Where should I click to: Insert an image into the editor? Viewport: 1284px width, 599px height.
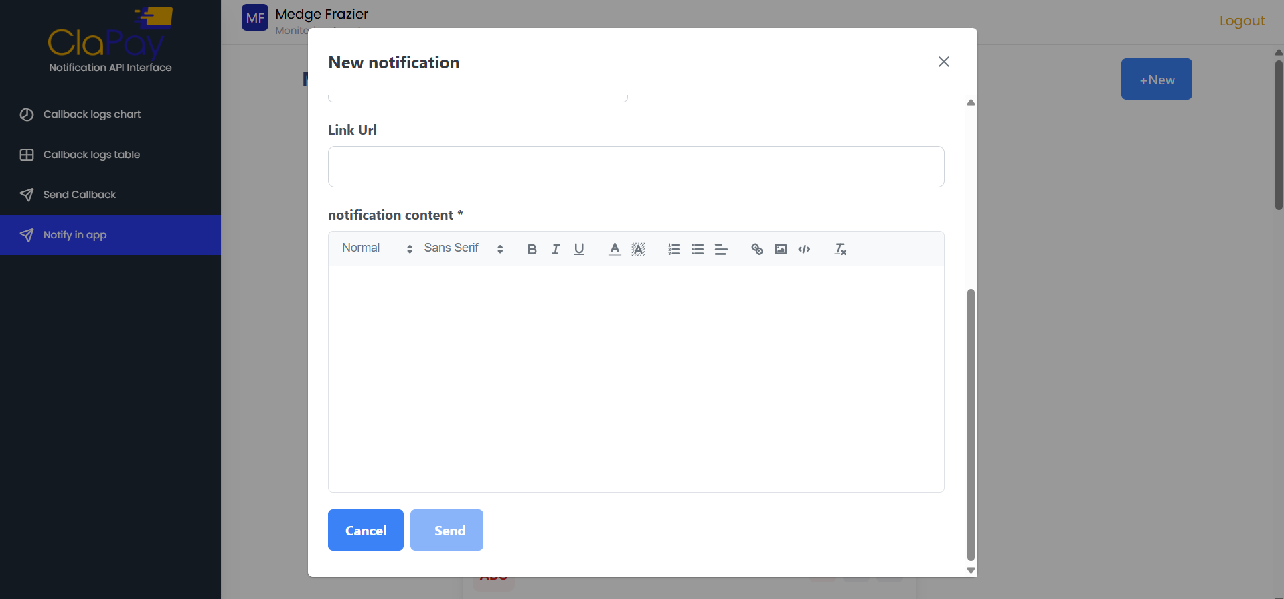pos(781,249)
